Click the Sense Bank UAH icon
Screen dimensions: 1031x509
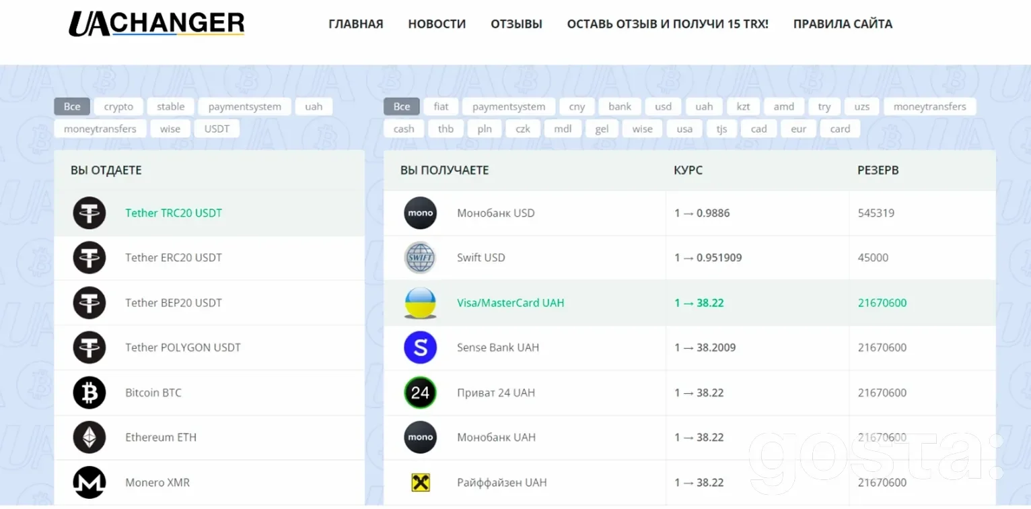coord(421,347)
